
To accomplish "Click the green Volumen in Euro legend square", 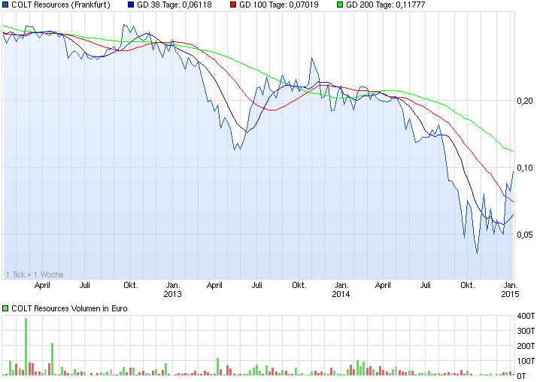I will point(5,308).
